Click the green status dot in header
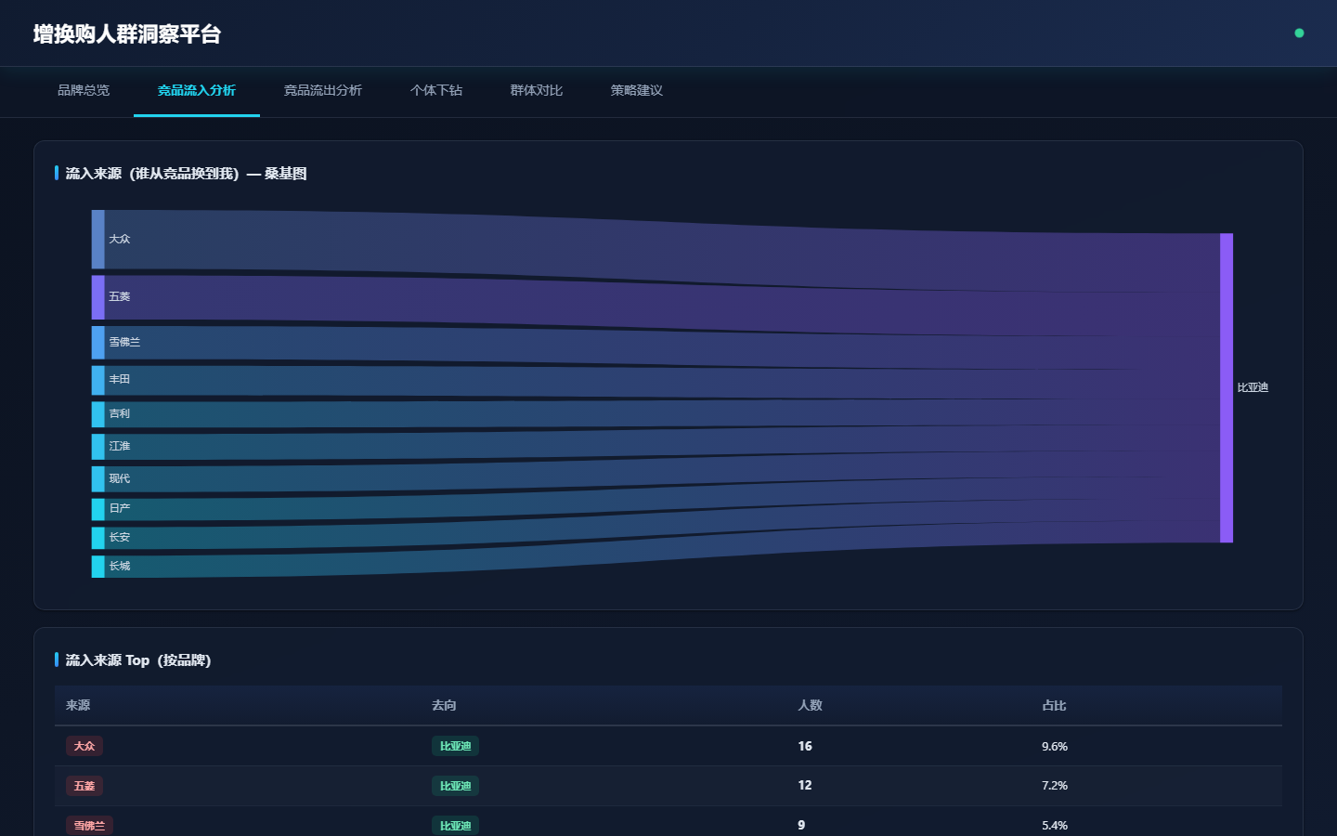This screenshot has height=836, width=1337. (x=1299, y=33)
